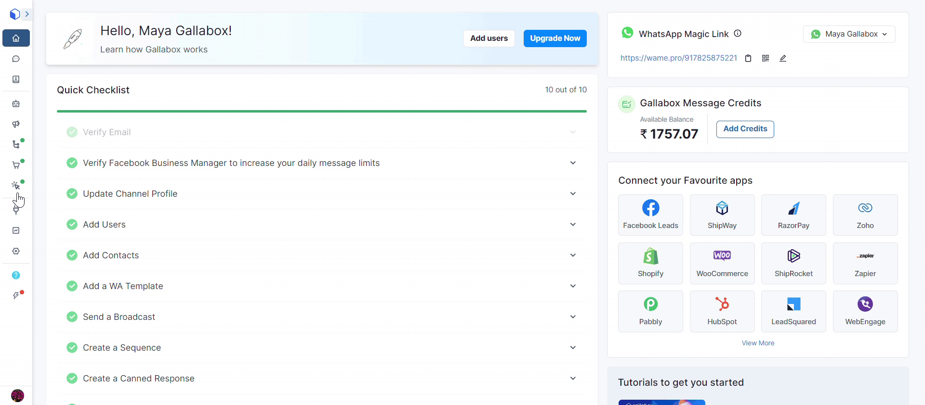The width and height of the screenshot is (925, 405).
Task: Click the Create a Sequence checkmark
Action: (72, 348)
